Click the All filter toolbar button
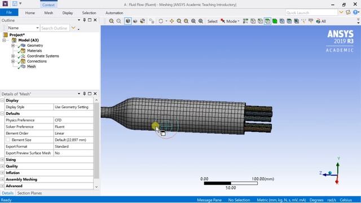 point(321,21)
